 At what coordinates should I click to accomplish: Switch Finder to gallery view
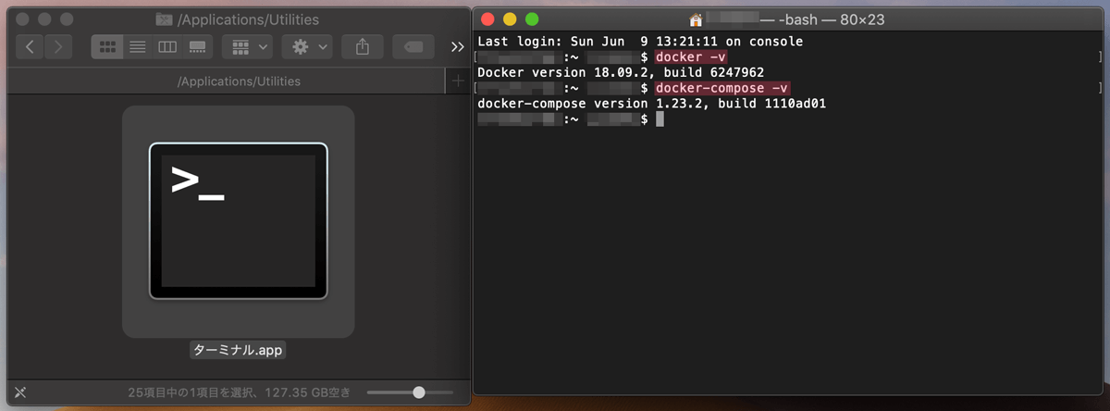pyautogui.click(x=197, y=46)
